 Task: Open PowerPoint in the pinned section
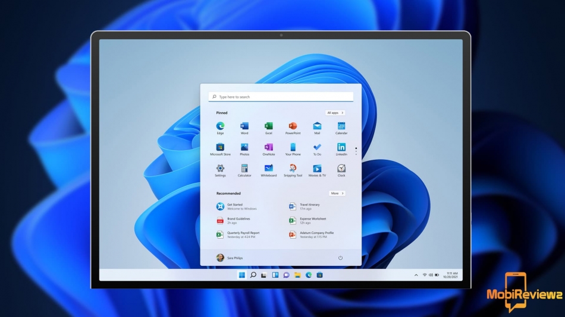coord(293,126)
